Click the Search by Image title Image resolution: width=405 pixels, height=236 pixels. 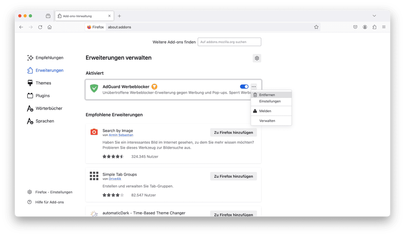[x=118, y=130]
